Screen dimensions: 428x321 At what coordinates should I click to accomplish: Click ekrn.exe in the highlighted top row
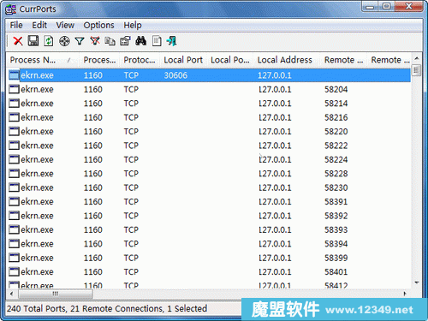tap(37, 75)
